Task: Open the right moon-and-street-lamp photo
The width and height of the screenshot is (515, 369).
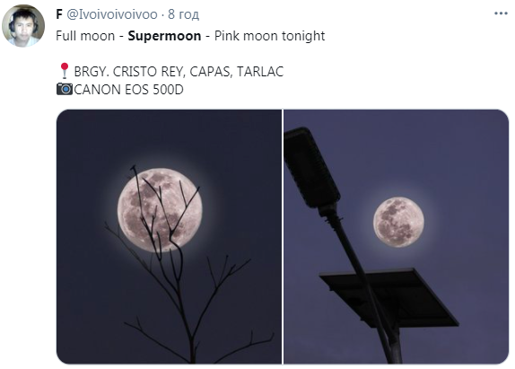Action: pos(396,237)
